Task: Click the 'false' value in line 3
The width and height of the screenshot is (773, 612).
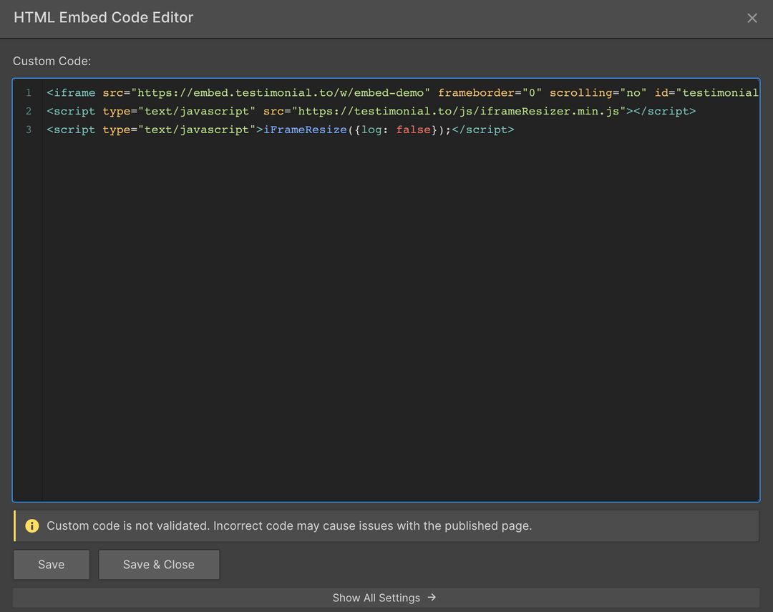Action: [413, 130]
